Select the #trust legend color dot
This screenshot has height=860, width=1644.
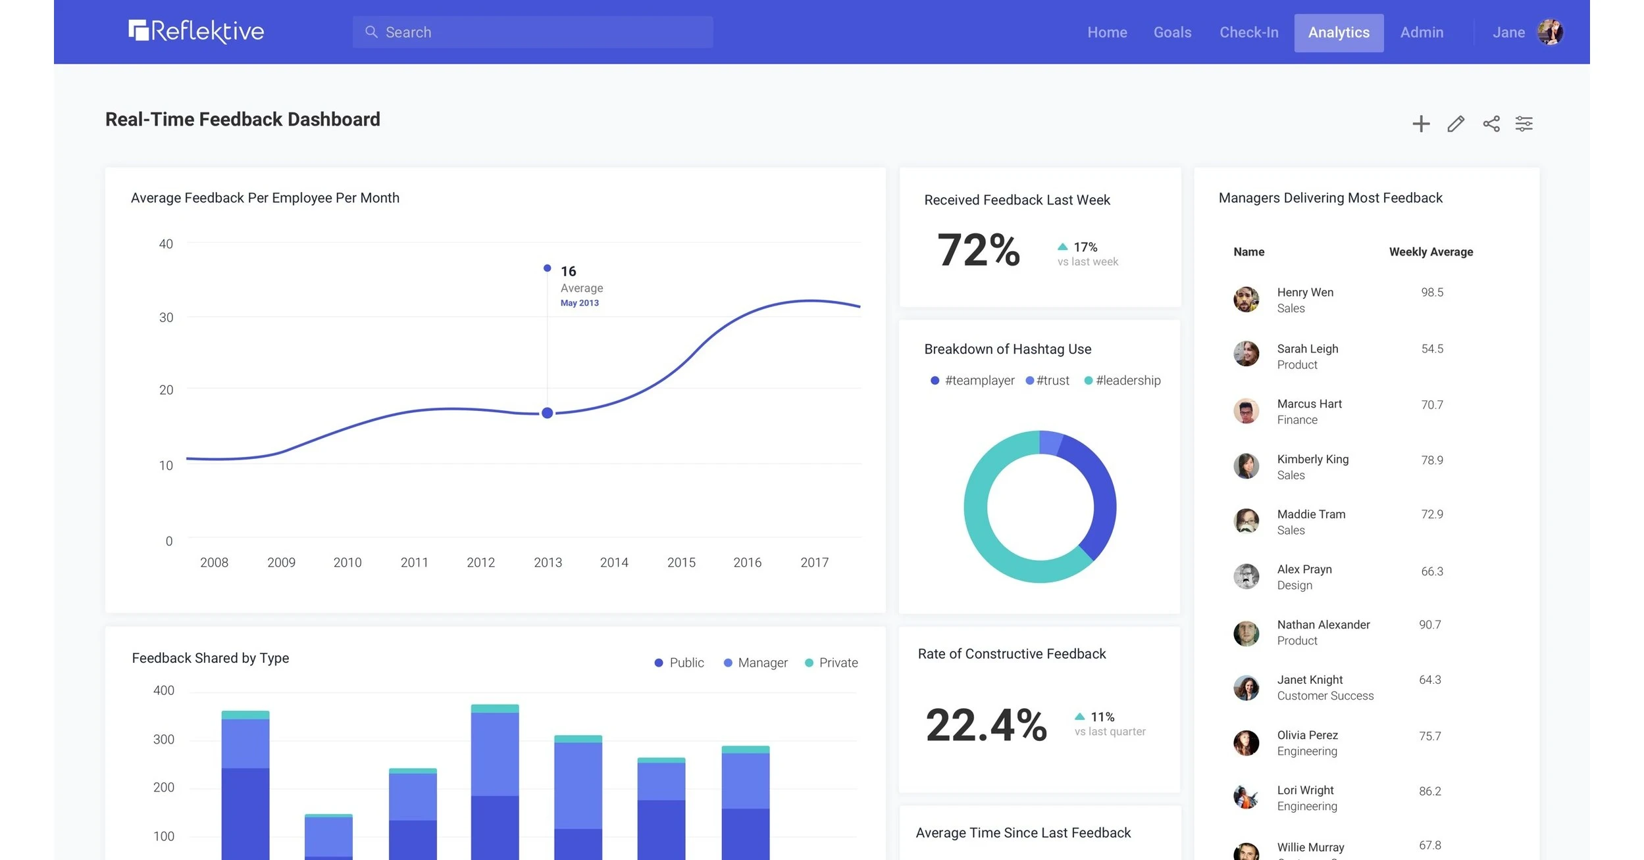tap(1029, 380)
